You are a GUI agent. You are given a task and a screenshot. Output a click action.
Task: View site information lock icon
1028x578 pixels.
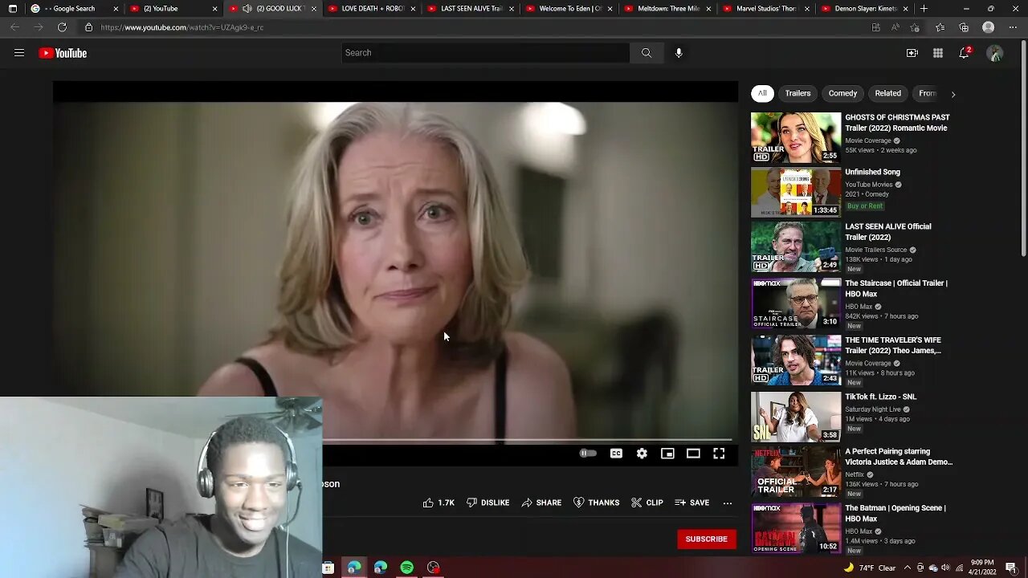[88, 27]
